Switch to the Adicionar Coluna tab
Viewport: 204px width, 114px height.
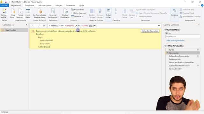click(x=45, y=5)
